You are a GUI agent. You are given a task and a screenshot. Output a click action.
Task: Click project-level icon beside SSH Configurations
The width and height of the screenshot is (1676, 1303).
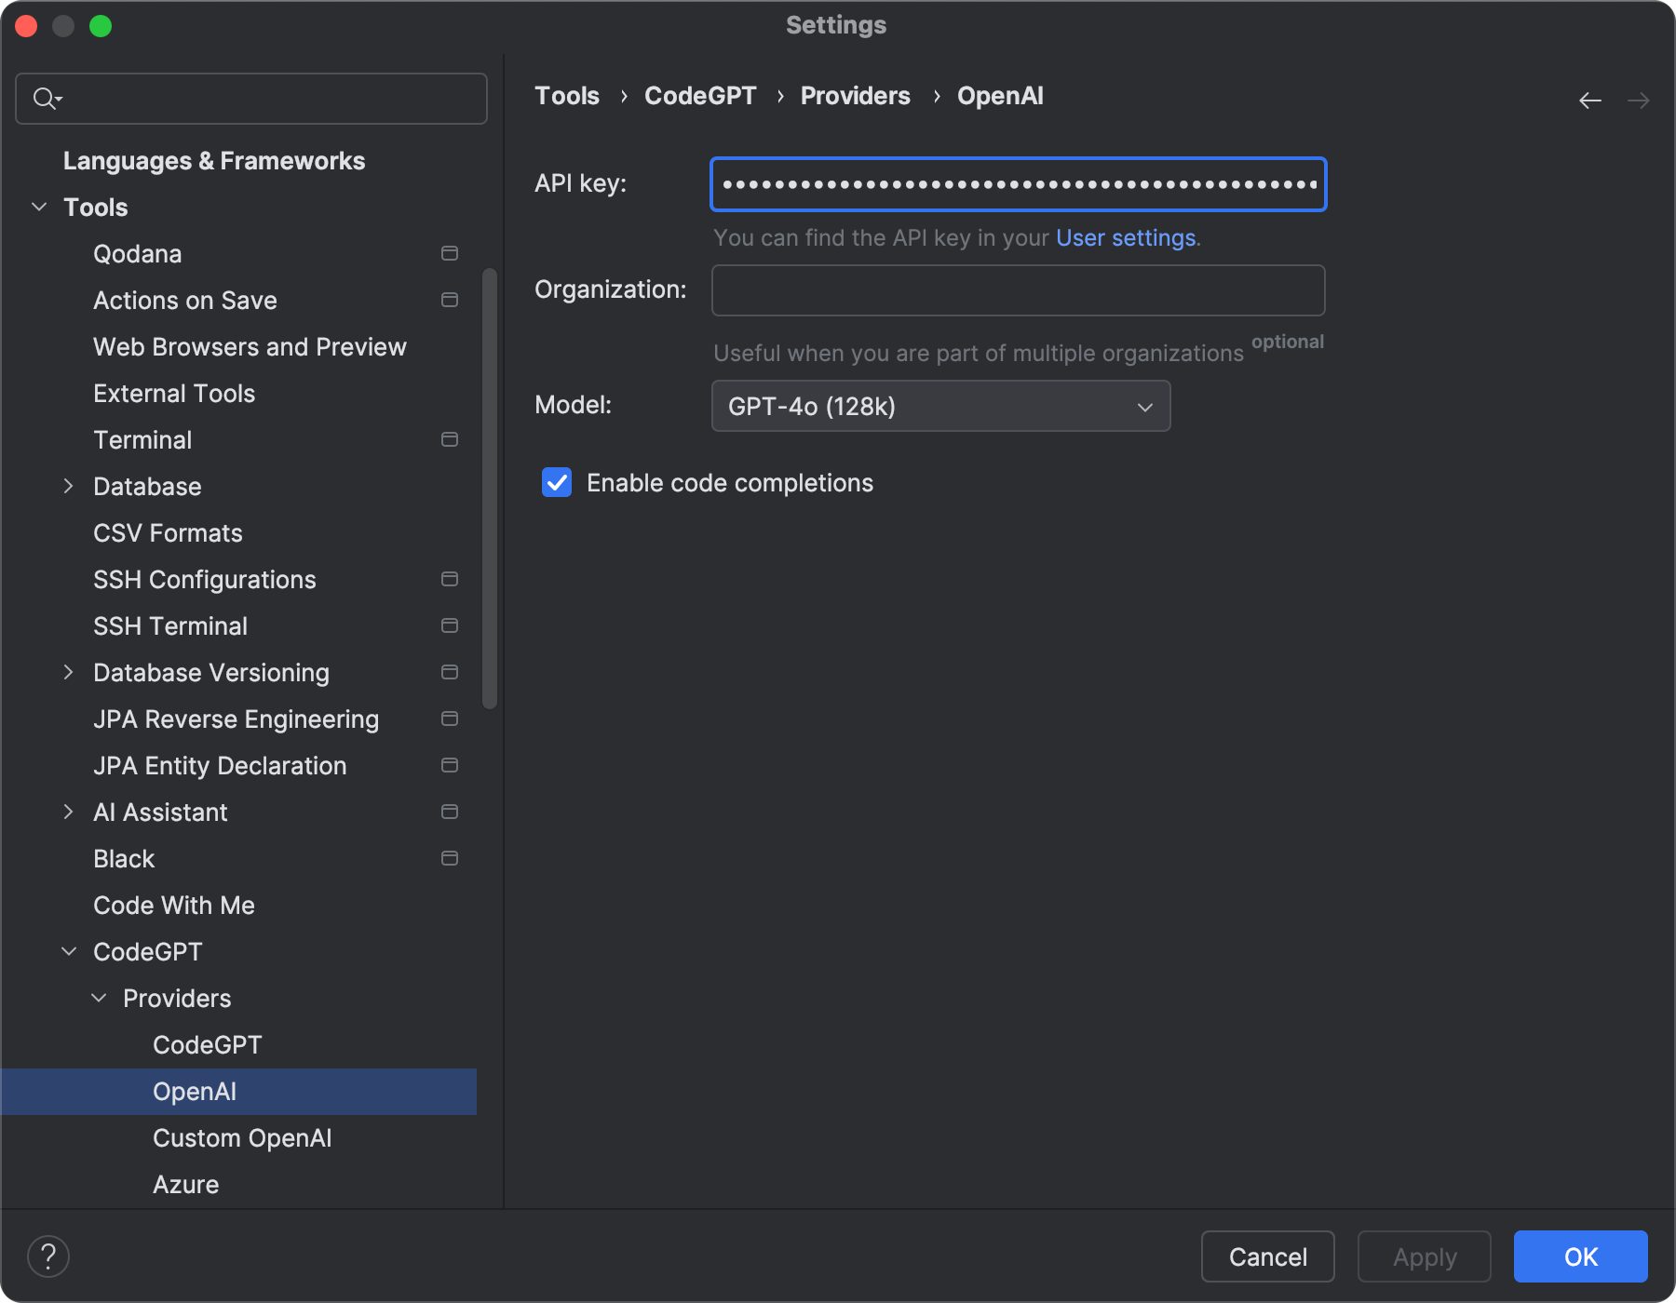tap(449, 579)
